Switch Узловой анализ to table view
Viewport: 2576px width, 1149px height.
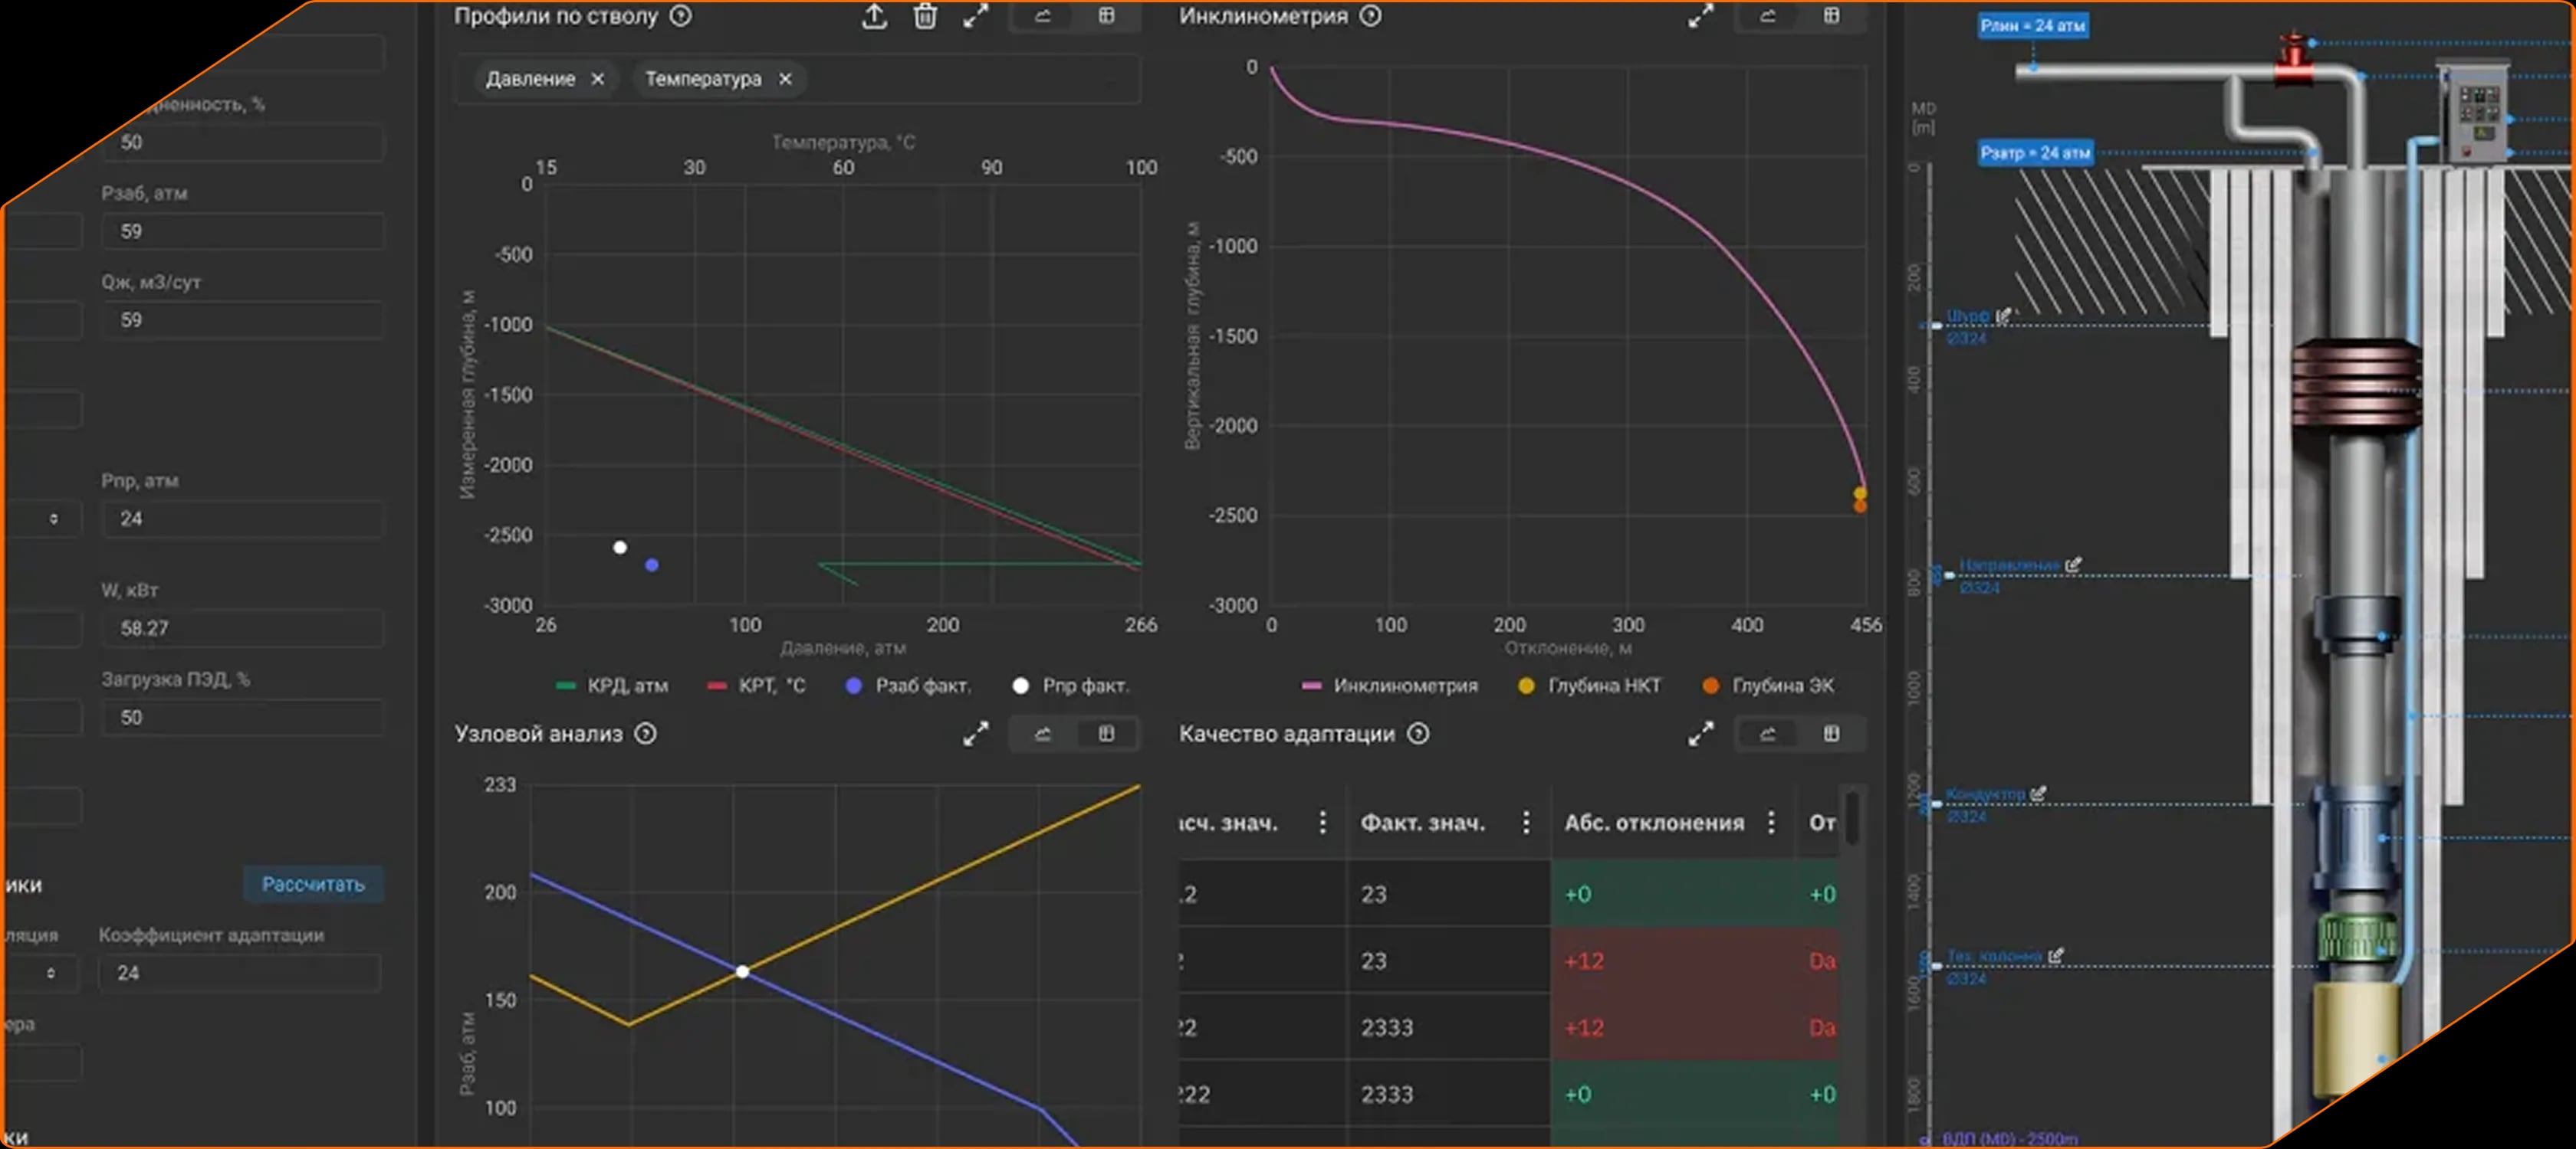(1106, 735)
